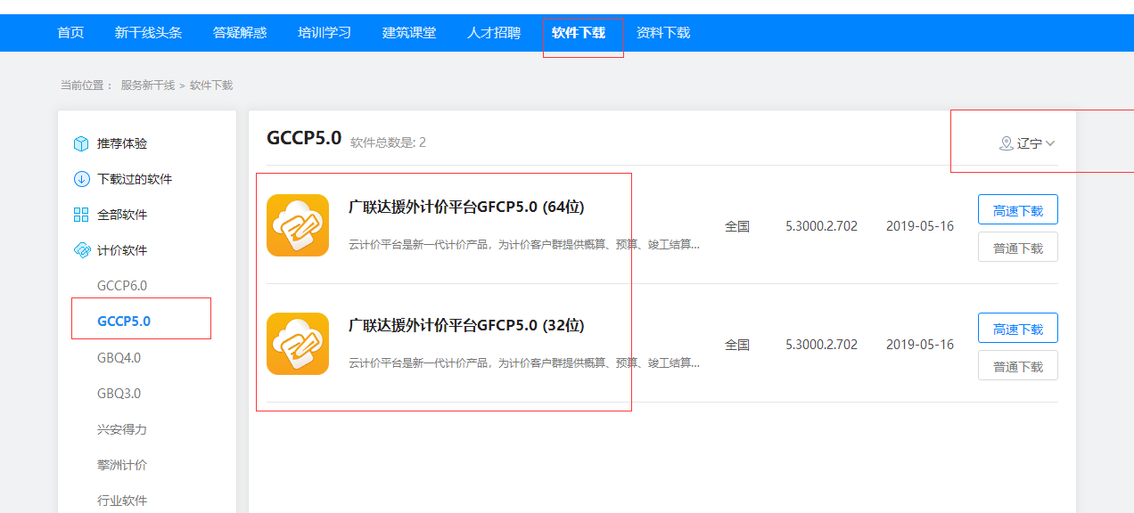Click the GFCP5.0 (64位) software thumbnail
The width and height of the screenshot is (1134, 513).
(298, 224)
